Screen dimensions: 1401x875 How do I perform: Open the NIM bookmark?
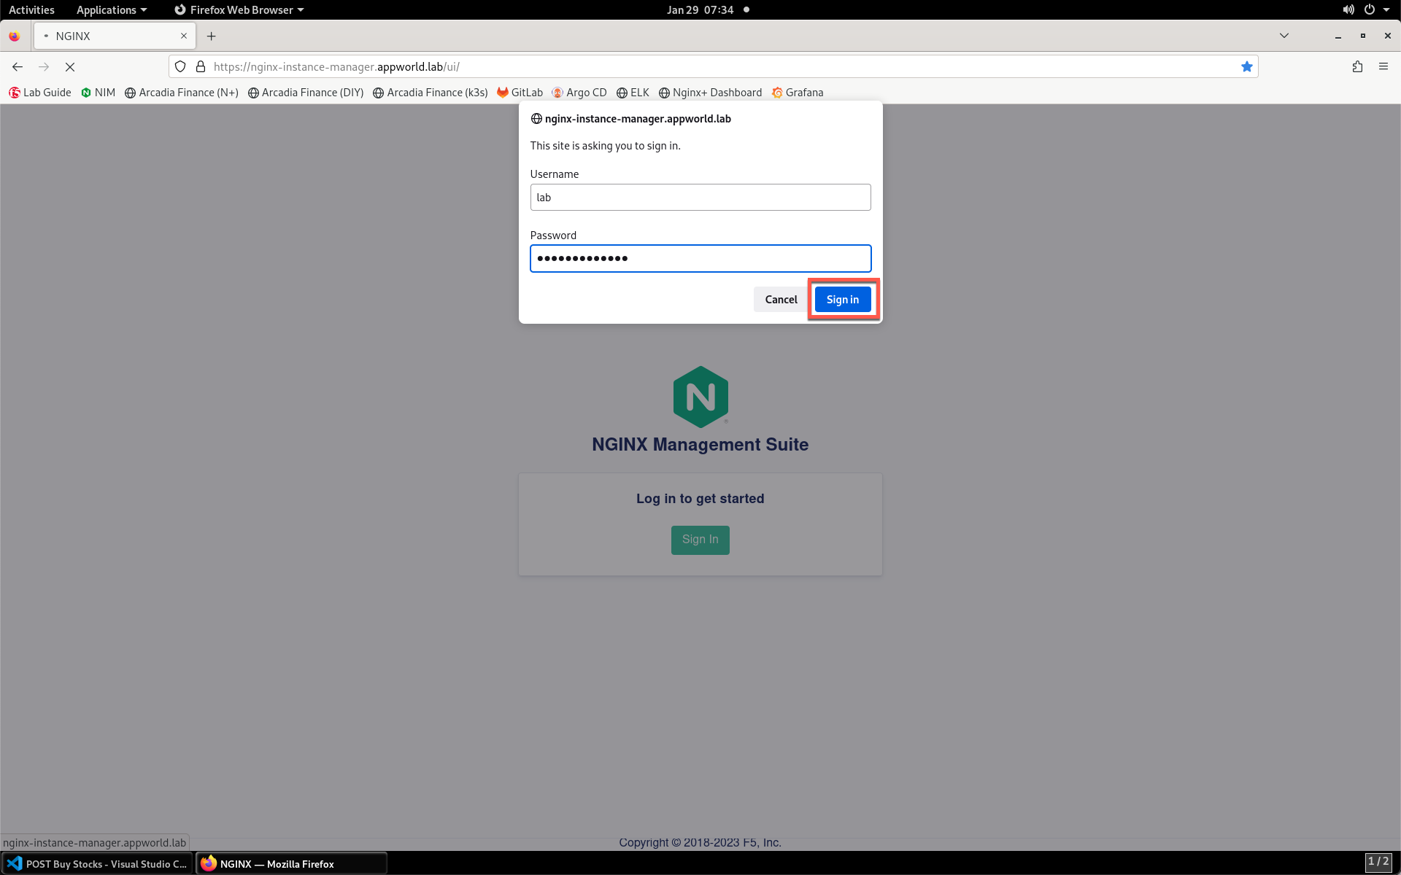tap(99, 93)
